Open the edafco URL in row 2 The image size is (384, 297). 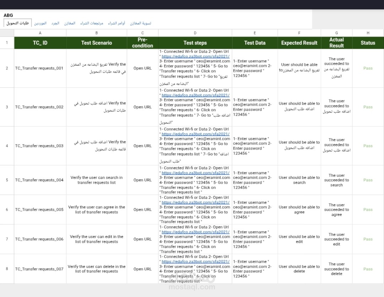(196, 56)
